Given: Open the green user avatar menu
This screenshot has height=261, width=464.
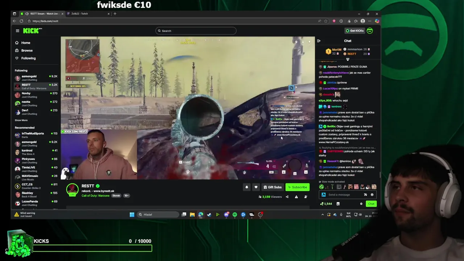Looking at the screenshot, I should coord(370,31).
